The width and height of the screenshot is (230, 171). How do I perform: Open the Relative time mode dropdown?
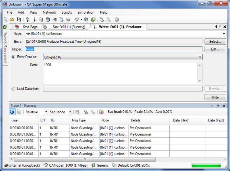tap(46, 112)
